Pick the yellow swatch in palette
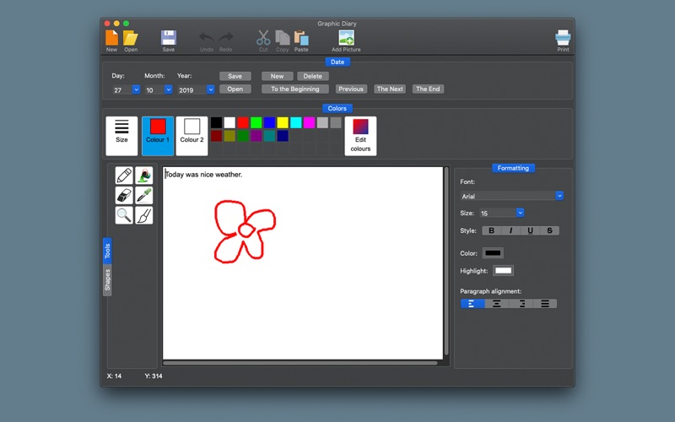 [x=283, y=122]
